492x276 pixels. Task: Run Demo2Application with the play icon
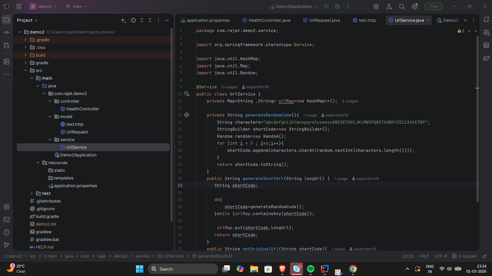click(x=326, y=6)
